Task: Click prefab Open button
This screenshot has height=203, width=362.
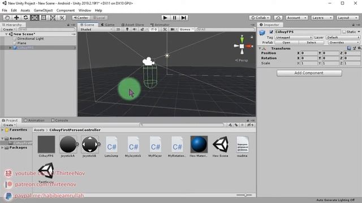Action: [286, 43]
